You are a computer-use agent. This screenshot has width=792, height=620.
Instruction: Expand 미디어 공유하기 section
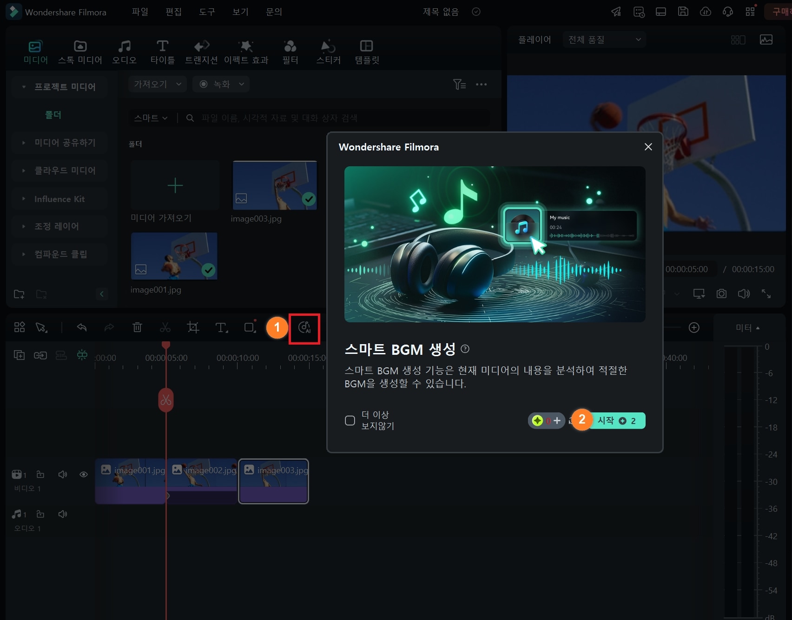[24, 143]
